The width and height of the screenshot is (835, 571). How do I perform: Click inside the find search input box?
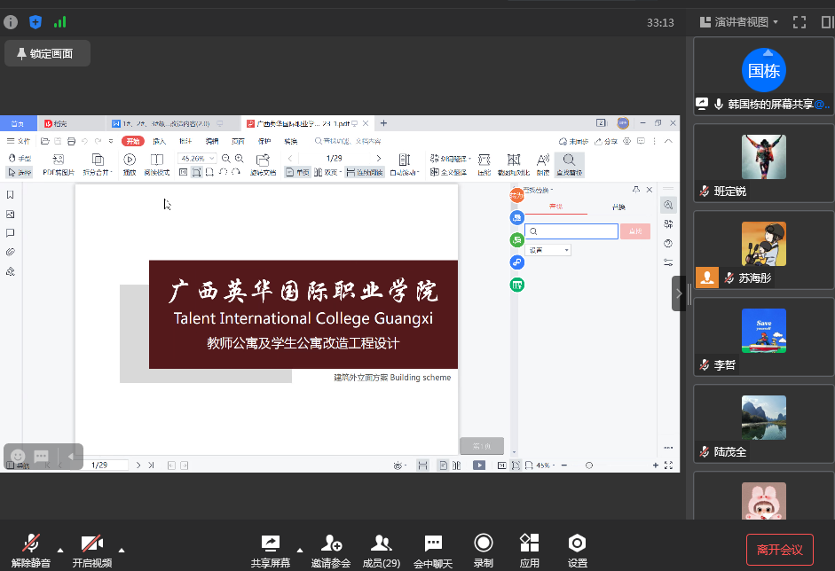571,231
